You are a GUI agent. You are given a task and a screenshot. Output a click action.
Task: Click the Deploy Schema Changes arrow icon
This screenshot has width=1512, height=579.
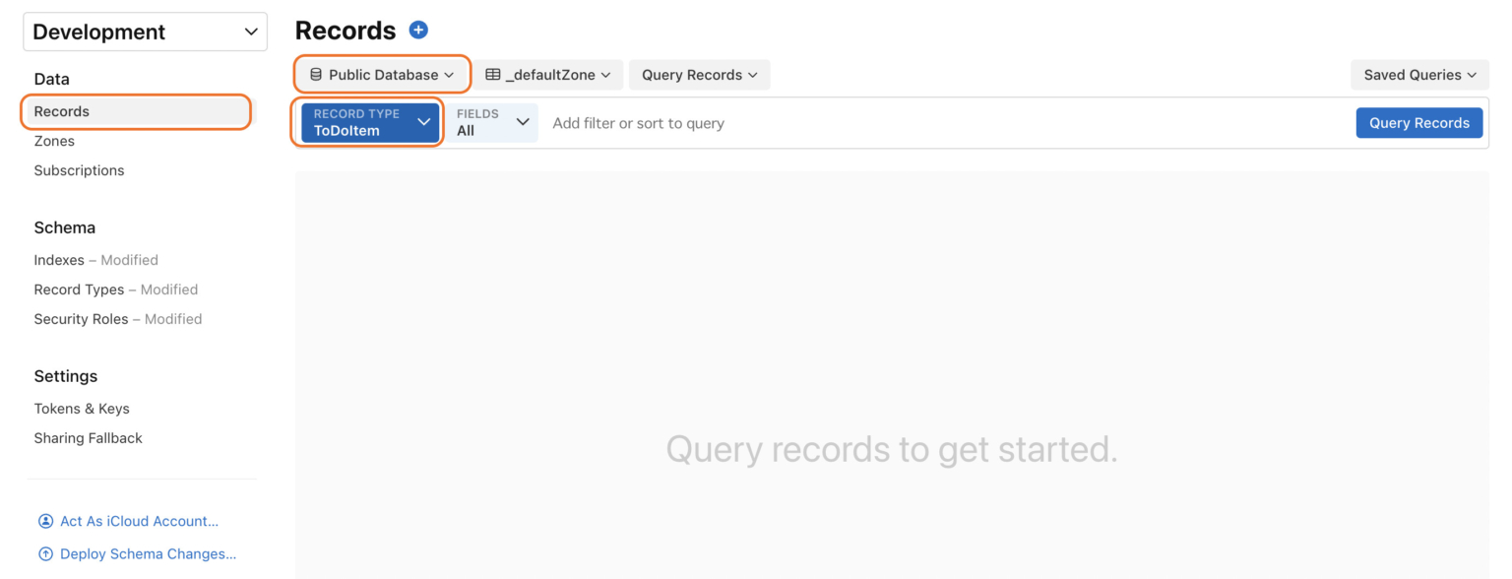point(45,553)
